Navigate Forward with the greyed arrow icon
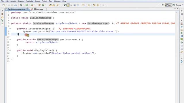Image resolution: width=184 pixels, height=103 pixels. (x=103, y=5)
